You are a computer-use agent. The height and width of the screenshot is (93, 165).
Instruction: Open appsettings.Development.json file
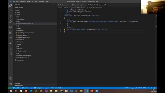tap(26, 33)
